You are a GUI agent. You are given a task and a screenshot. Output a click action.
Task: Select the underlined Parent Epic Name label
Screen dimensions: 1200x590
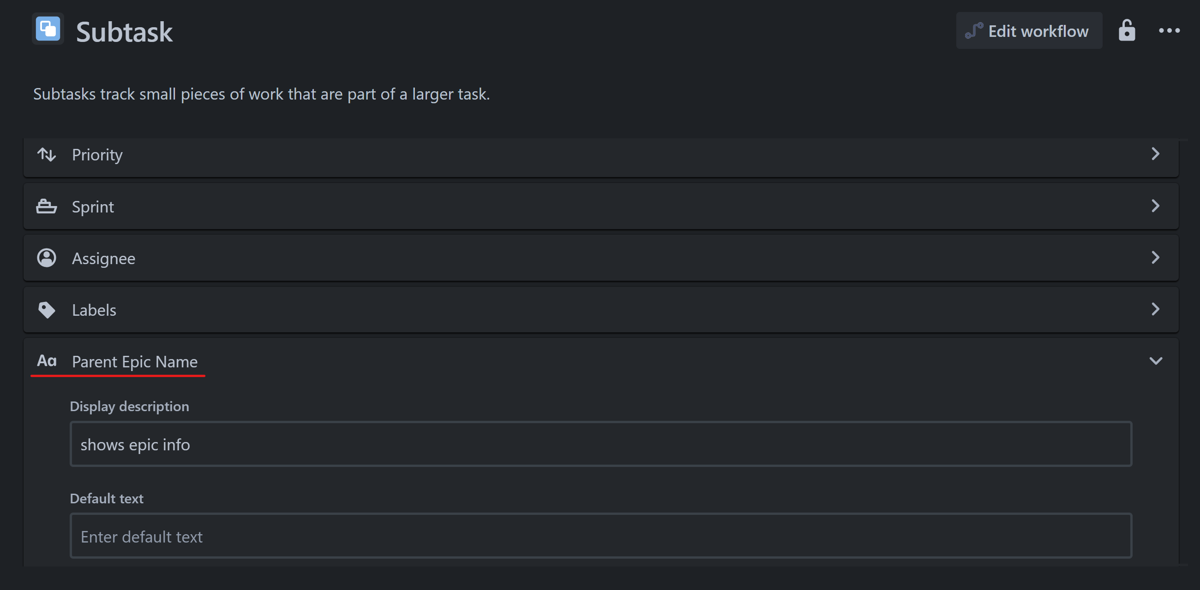click(134, 361)
